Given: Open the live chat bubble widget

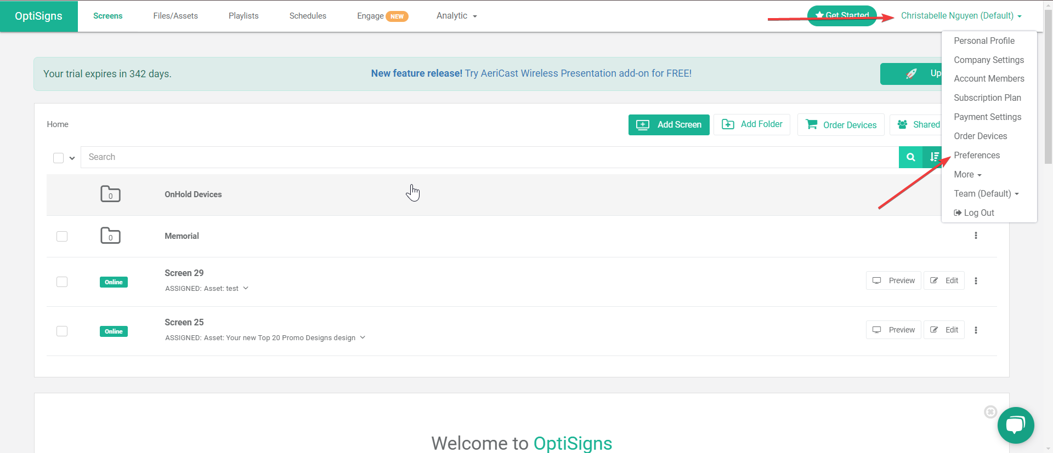Looking at the screenshot, I should click(1015, 425).
